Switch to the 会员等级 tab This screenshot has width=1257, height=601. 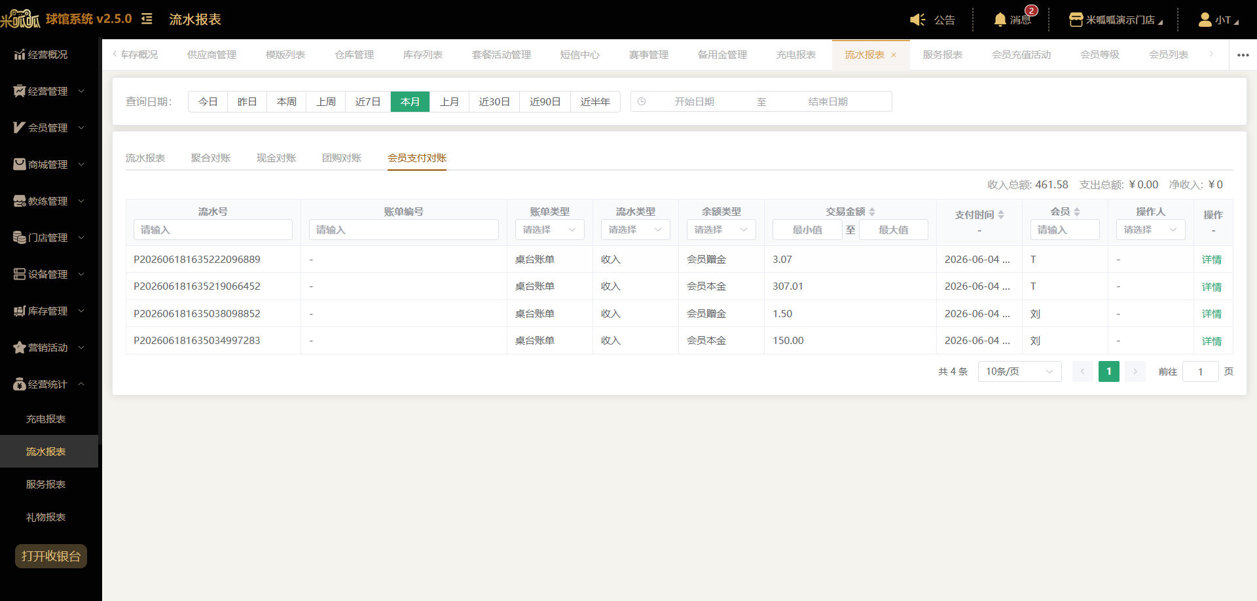tap(1099, 54)
